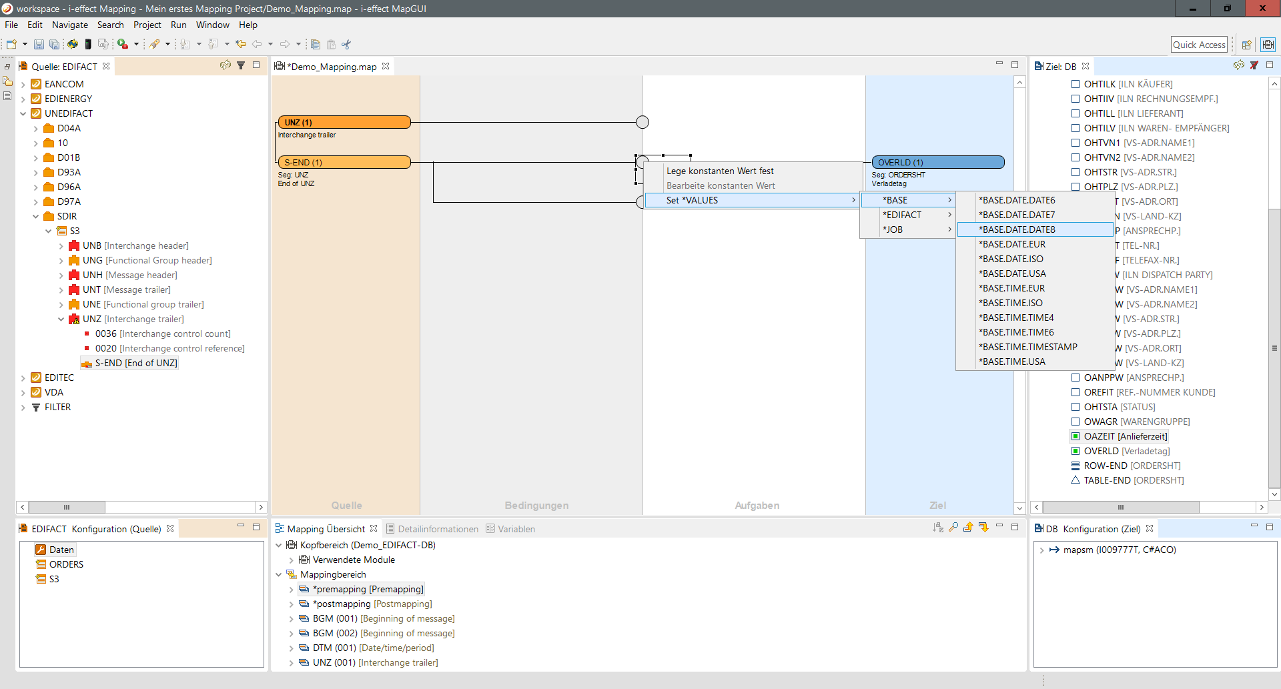Click the refresh icon in Ziel panel
Viewport: 1281px width, 689px height.
point(1238,65)
